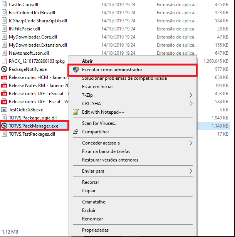Screen dimensions: 235x237
Task: Click the Castle.Core.dll file icon
Action: point(4,5)
